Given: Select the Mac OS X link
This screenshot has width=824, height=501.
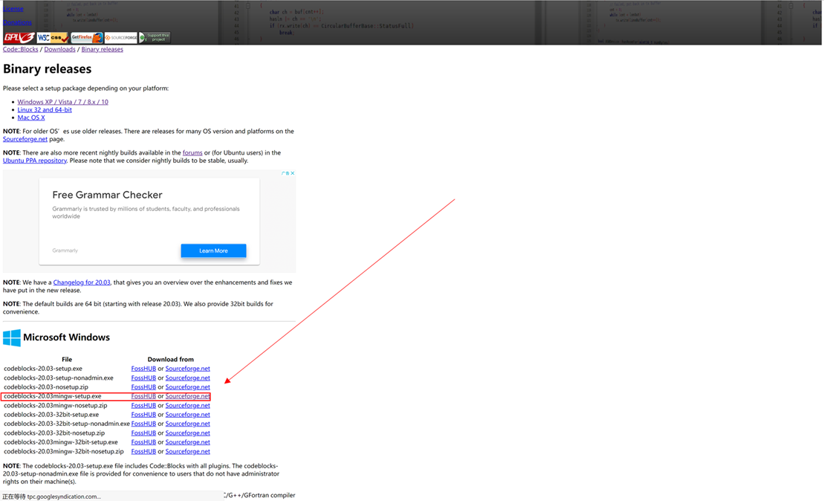Looking at the screenshot, I should point(31,117).
